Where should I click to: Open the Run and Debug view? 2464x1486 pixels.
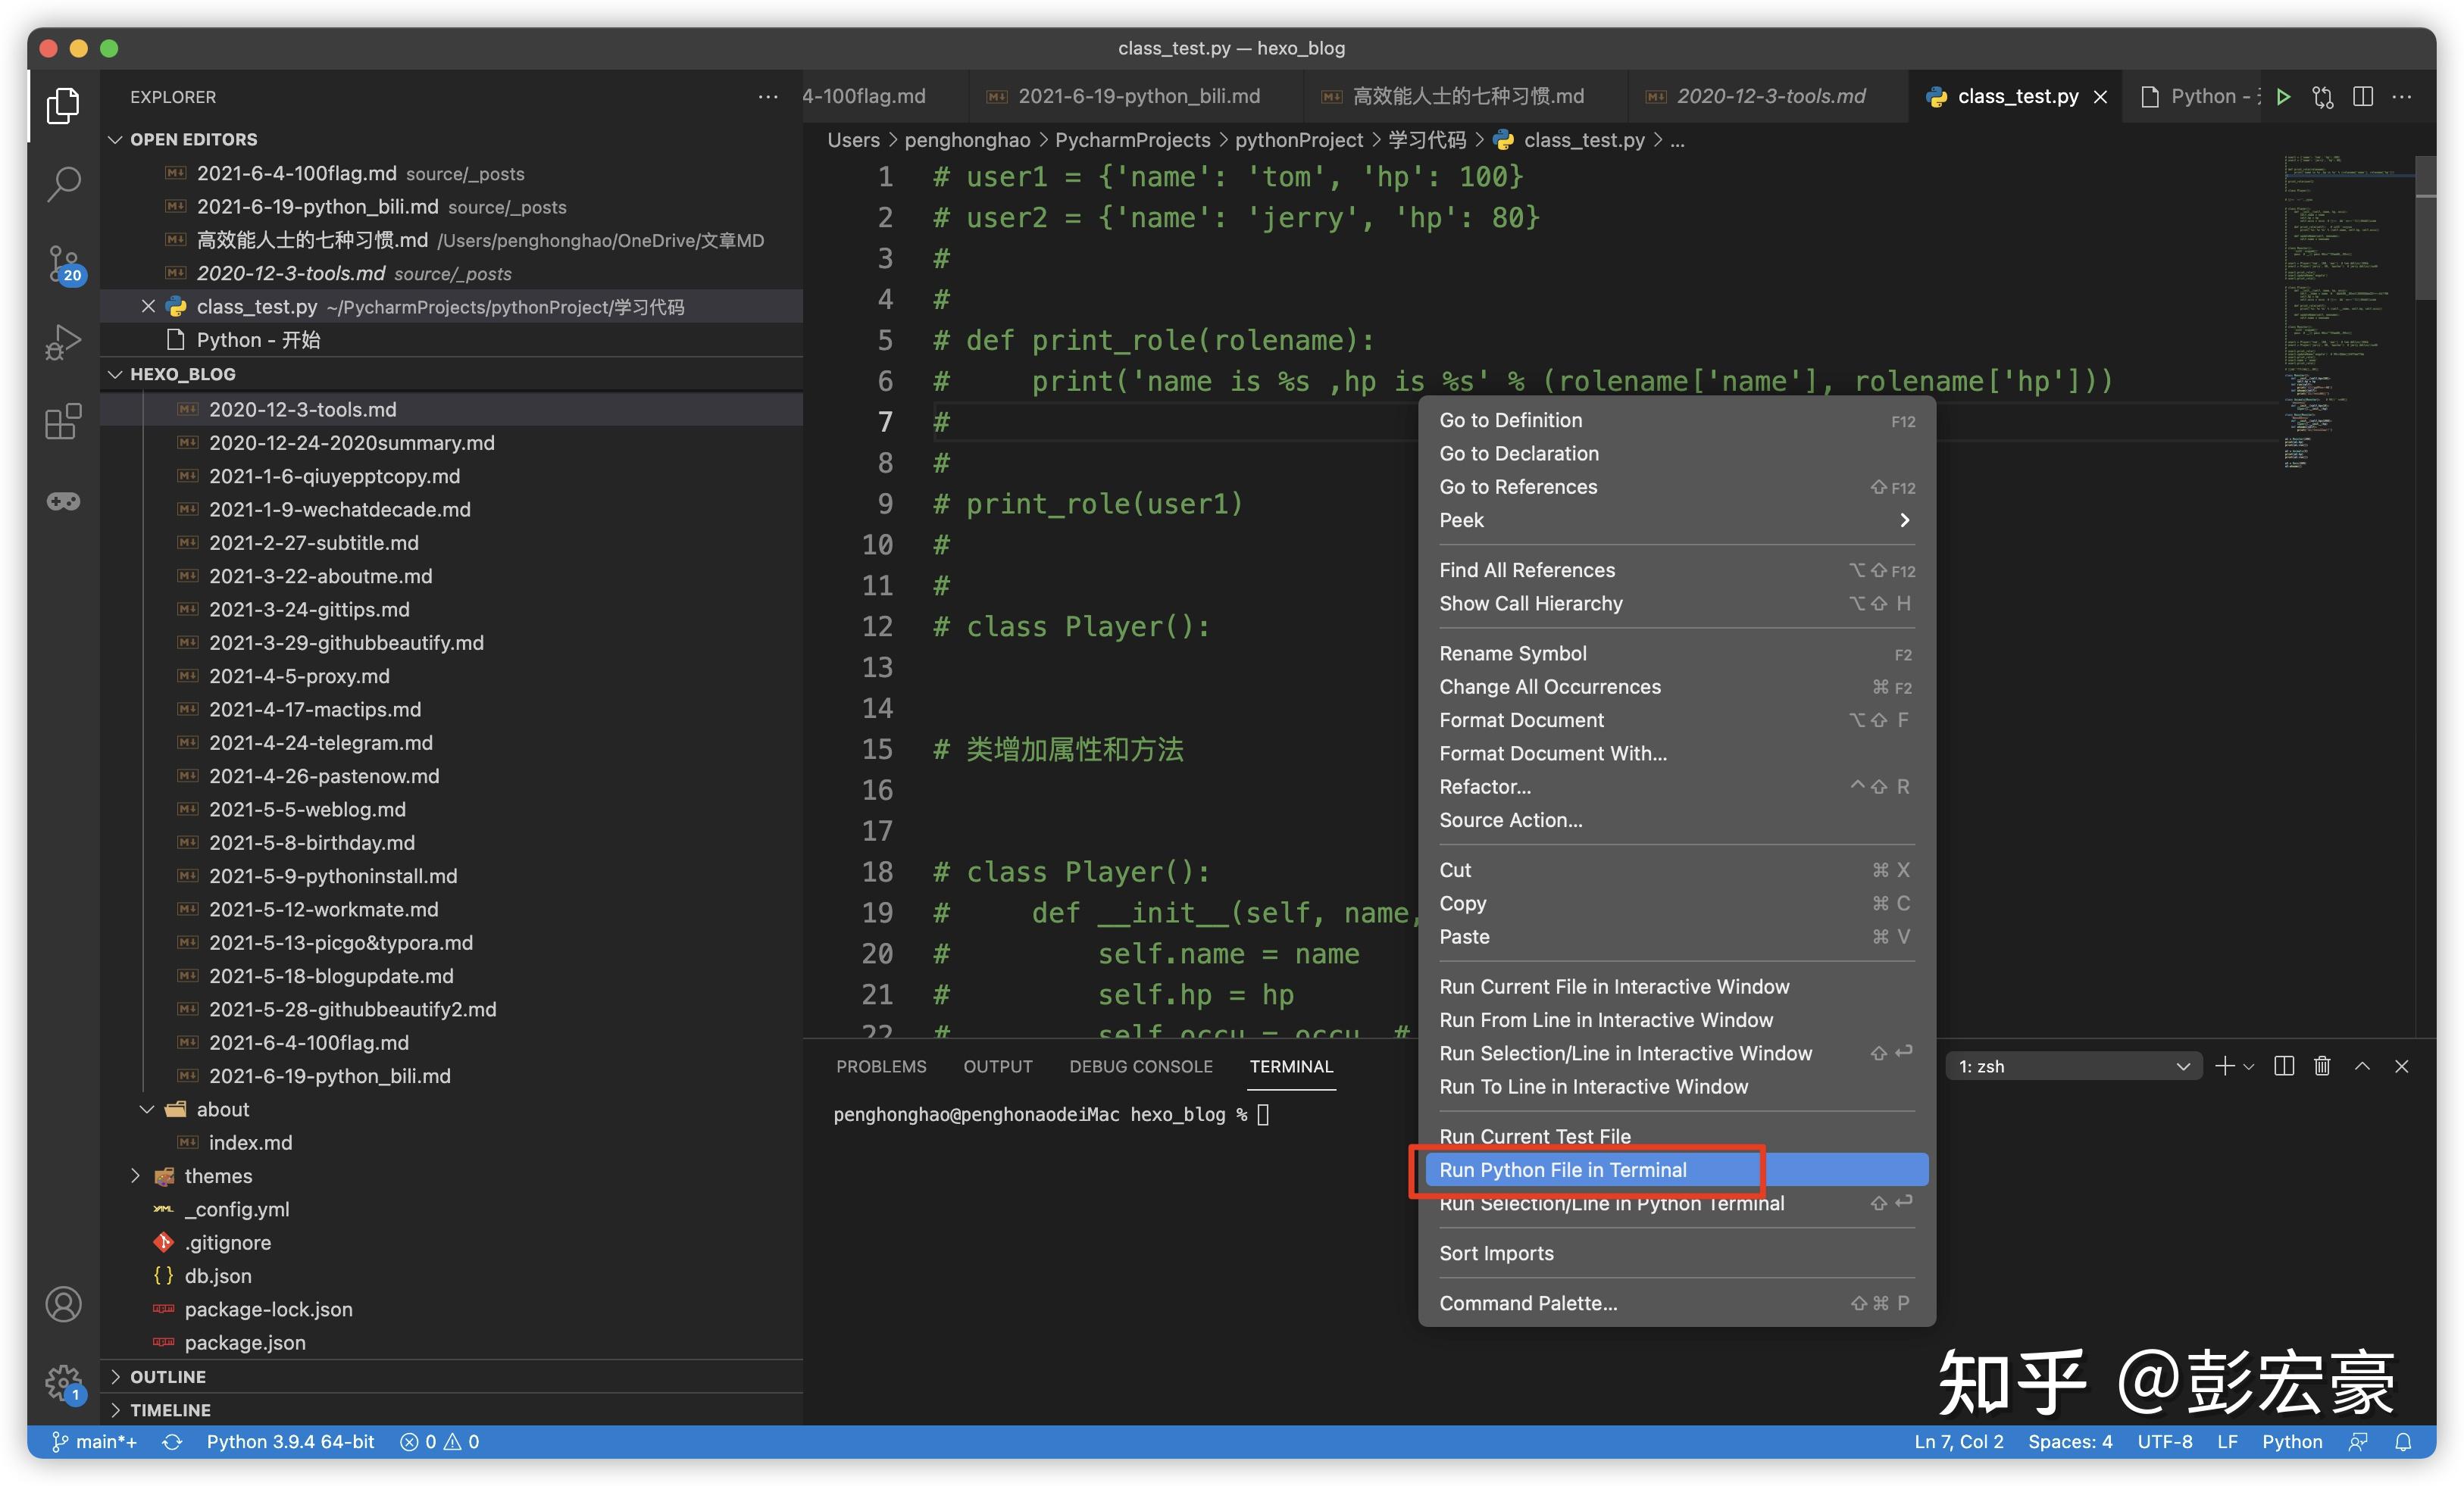[x=62, y=341]
